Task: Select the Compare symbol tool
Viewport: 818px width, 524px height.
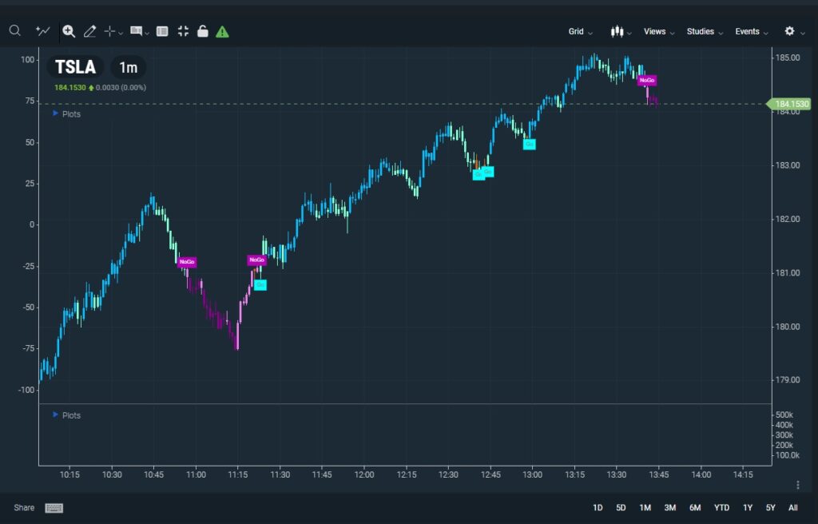Action: tap(42, 30)
